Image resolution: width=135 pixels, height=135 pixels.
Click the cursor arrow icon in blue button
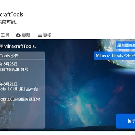[x=130, y=121]
